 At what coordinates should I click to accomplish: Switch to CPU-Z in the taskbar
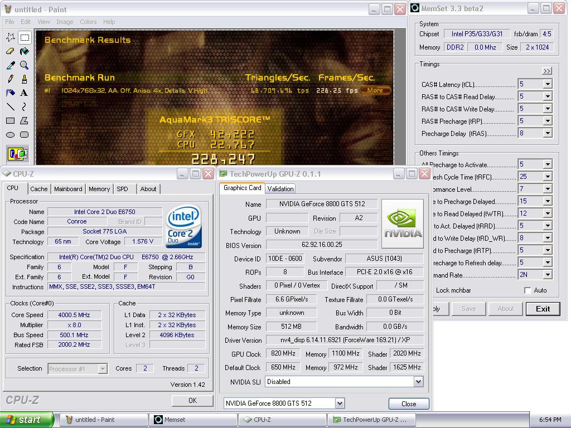283,420
